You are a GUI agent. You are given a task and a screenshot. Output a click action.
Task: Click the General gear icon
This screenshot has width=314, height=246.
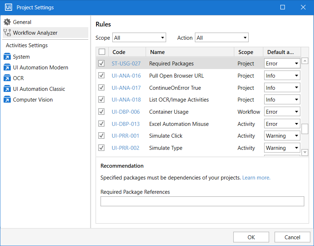click(7, 22)
